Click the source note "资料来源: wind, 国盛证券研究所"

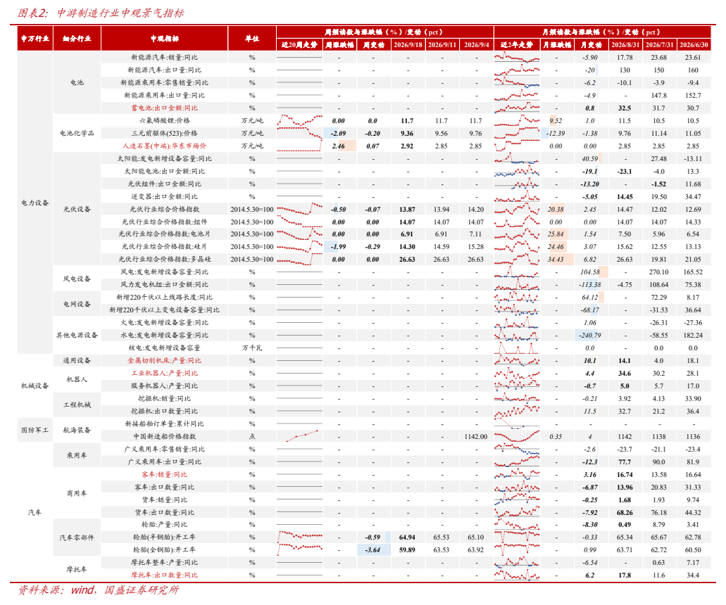pos(98,590)
